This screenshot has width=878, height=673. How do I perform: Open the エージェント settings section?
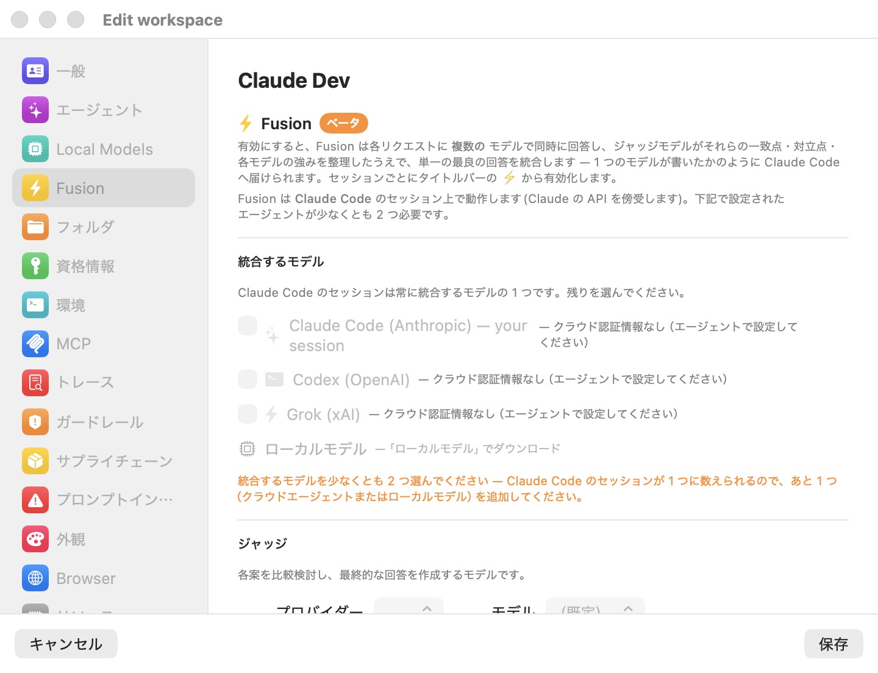coord(104,110)
